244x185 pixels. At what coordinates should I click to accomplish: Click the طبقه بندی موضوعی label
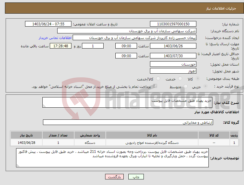coord(223,79)
